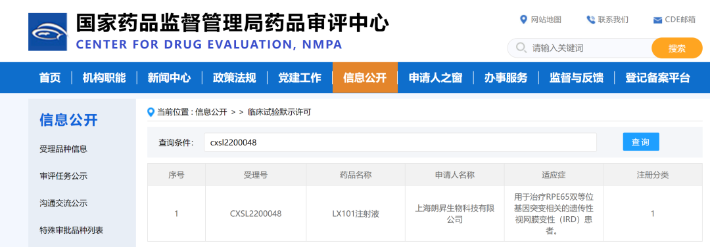Open the 网站地图 link
The width and height of the screenshot is (710, 247).
tap(546, 20)
